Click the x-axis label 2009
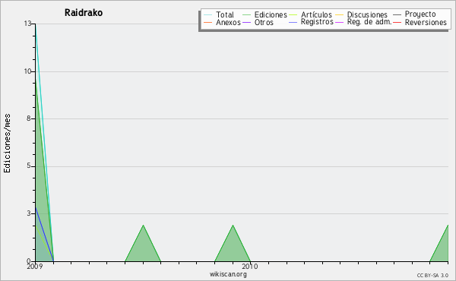The width and height of the screenshot is (456, 281). point(35,266)
